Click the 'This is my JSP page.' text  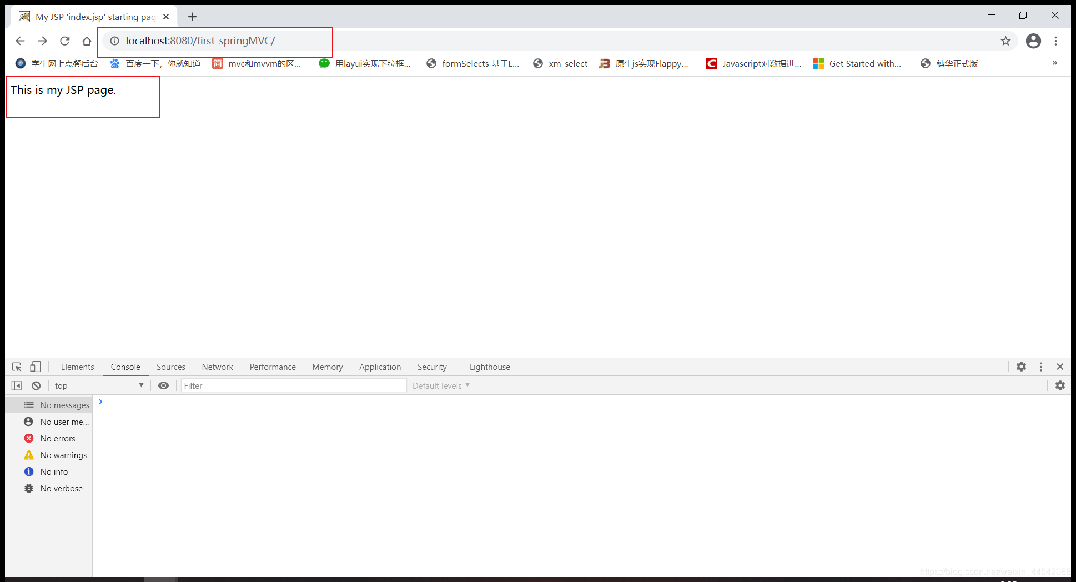(63, 90)
